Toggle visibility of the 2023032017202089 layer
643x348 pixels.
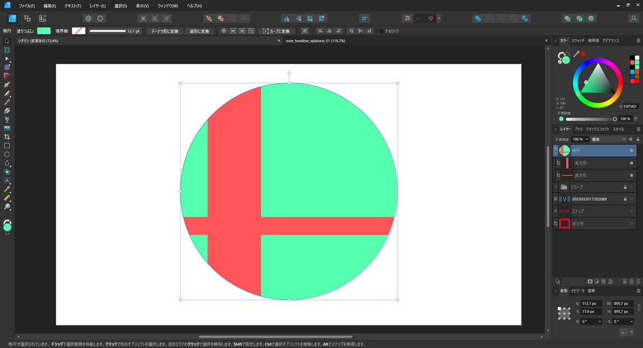coord(632,199)
